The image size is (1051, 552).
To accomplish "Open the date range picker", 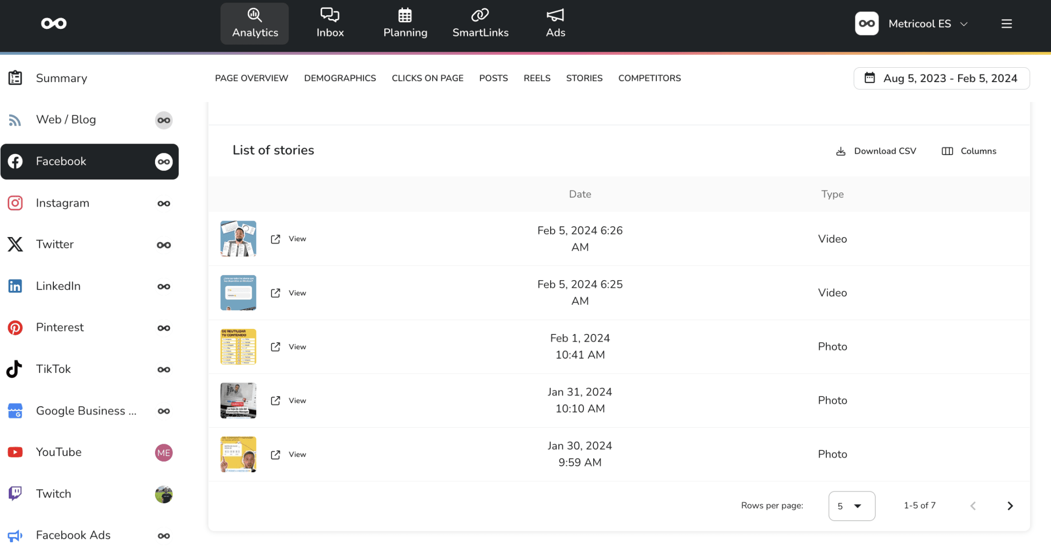I will 941,78.
